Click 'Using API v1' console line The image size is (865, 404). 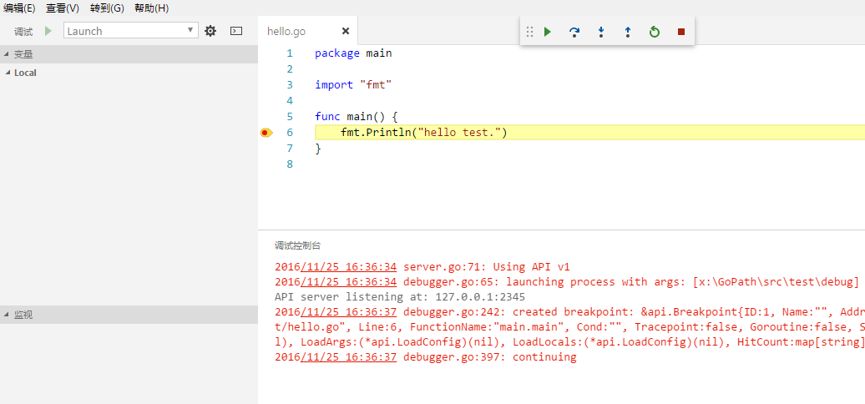click(x=422, y=267)
